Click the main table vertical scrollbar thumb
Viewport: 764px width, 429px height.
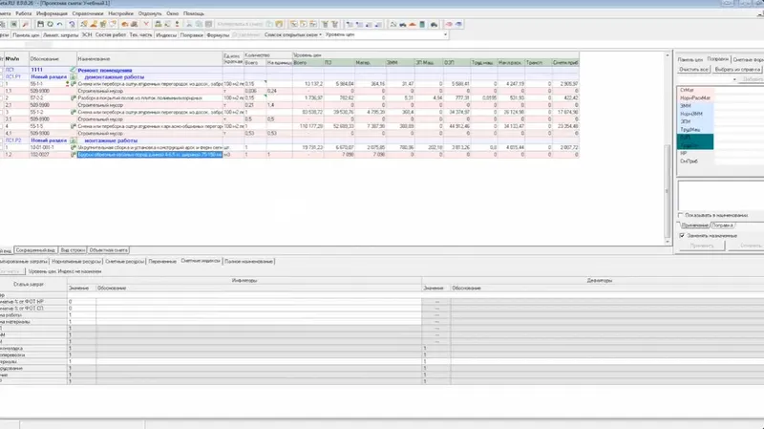tap(668, 191)
